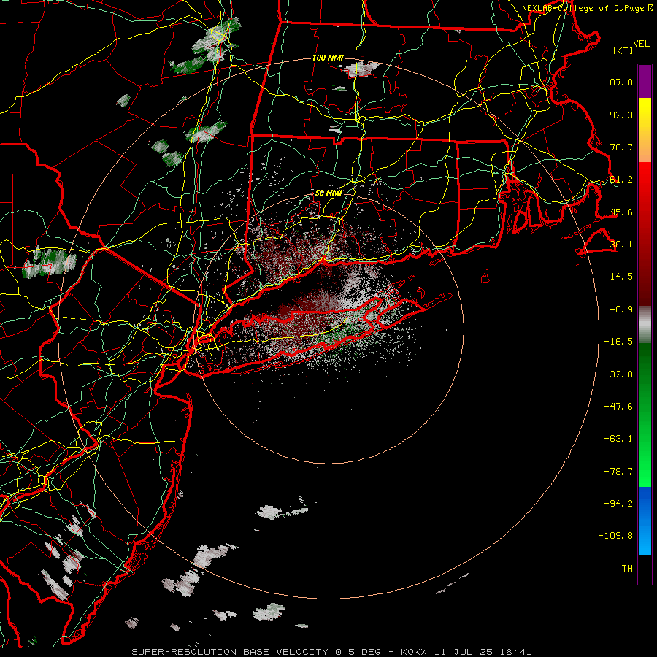
Task: Click the -109.8 value on velocity scale
Action: [615, 536]
